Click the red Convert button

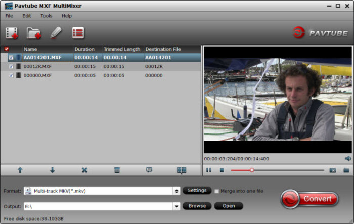309,199
